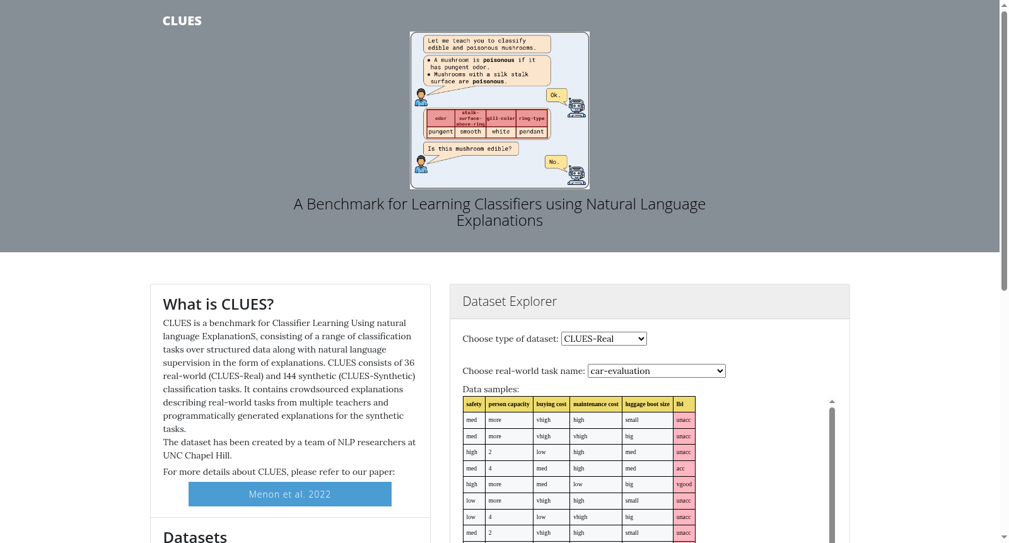This screenshot has width=1009, height=543.
Task: Click the 'low' maintenance cost cell
Action: tap(596, 484)
